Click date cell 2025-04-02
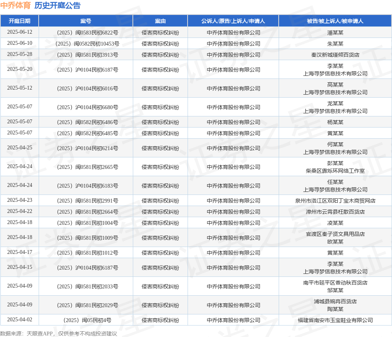Image resolution: width=392 pixels, height=337 pixels. tap(20, 319)
